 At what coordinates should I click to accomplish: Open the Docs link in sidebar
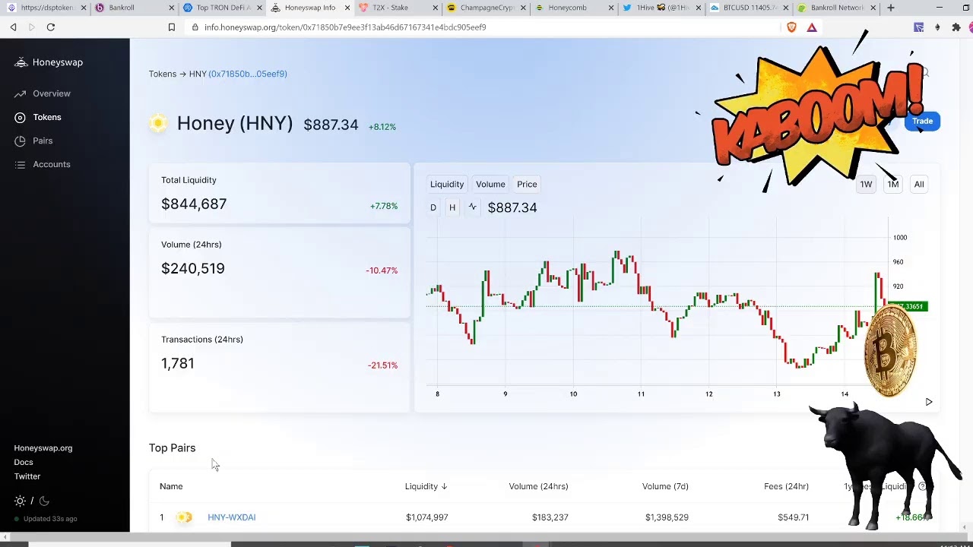tap(24, 462)
